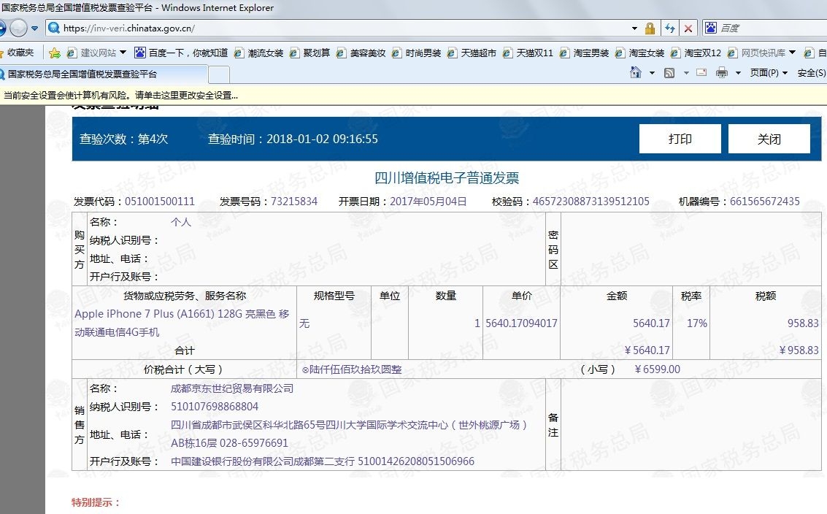Expand the address bar autocomplete dropdown

tap(634, 28)
